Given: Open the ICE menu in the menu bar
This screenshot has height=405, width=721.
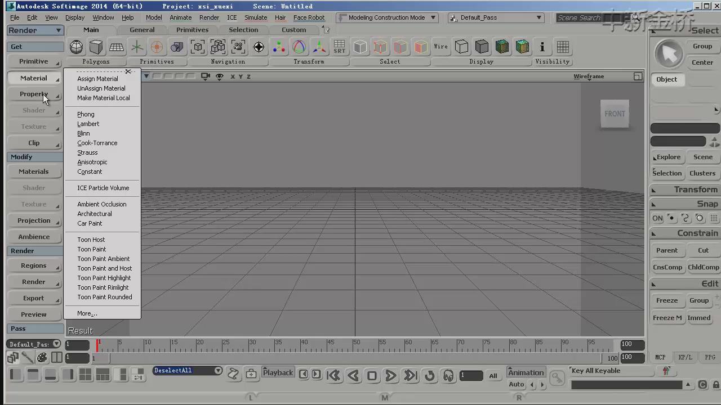Looking at the screenshot, I should [x=232, y=17].
